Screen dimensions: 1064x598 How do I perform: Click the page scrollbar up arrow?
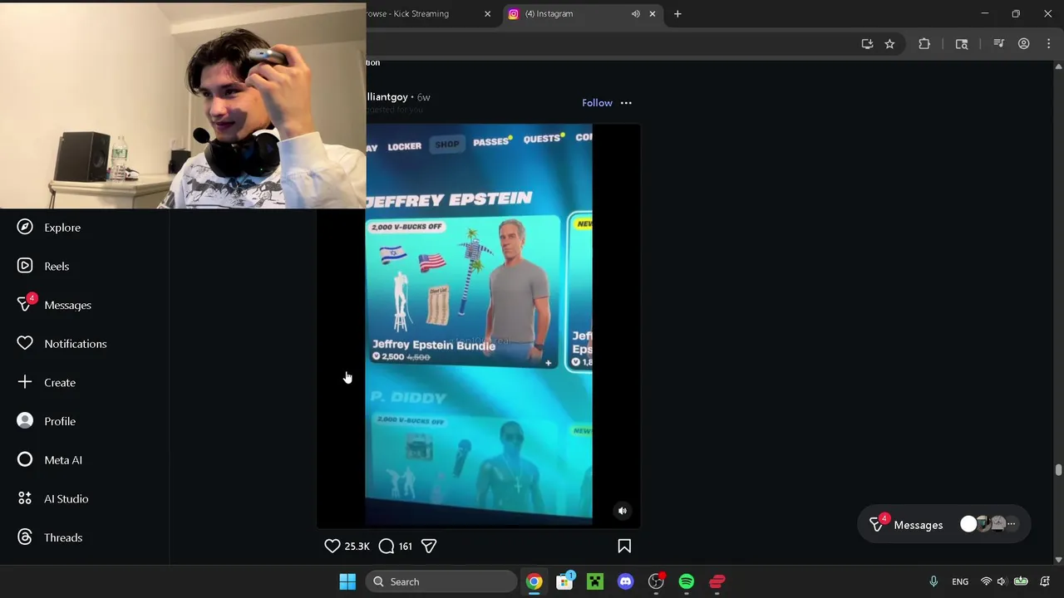pyautogui.click(x=1058, y=66)
